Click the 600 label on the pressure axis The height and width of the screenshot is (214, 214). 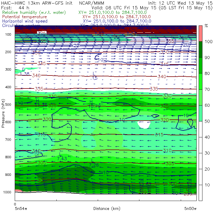[x=8, y=122]
